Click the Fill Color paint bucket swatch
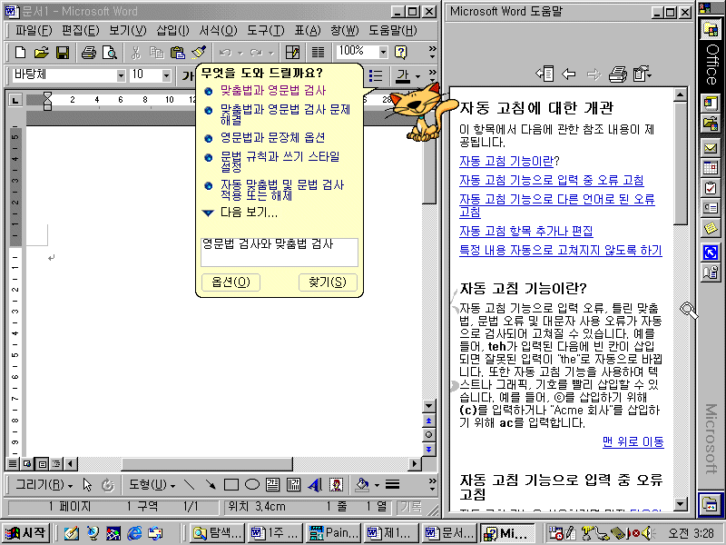 point(362,485)
